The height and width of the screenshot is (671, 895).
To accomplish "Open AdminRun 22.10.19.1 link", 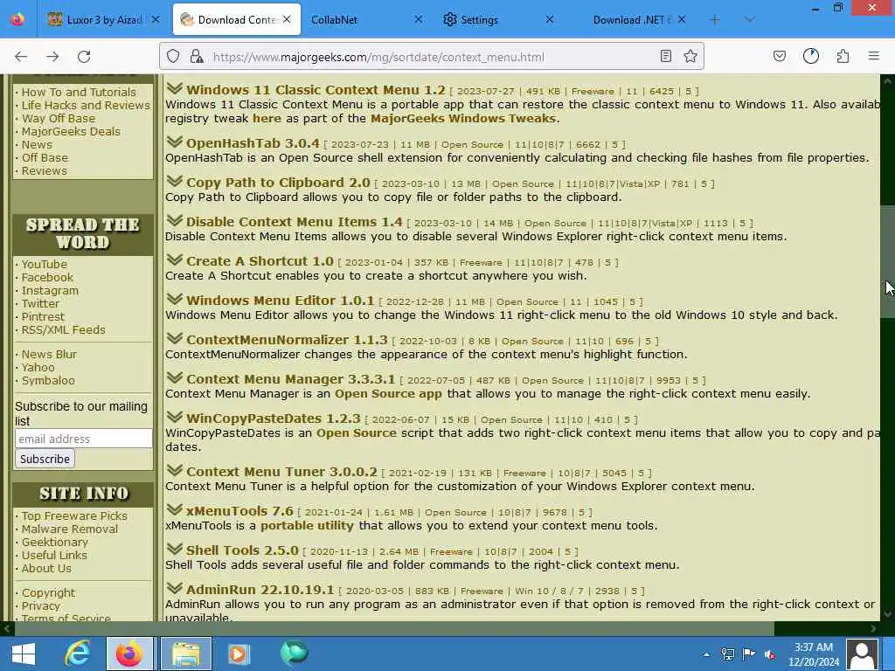I will click(260, 590).
